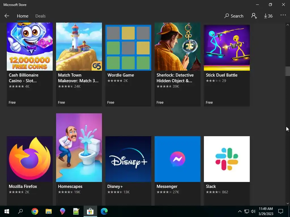Screen dimensions: 290x217
Task: Switch to the Deals tab
Action: [40, 16]
